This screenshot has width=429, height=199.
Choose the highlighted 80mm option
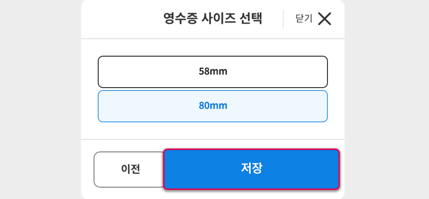coord(213,106)
